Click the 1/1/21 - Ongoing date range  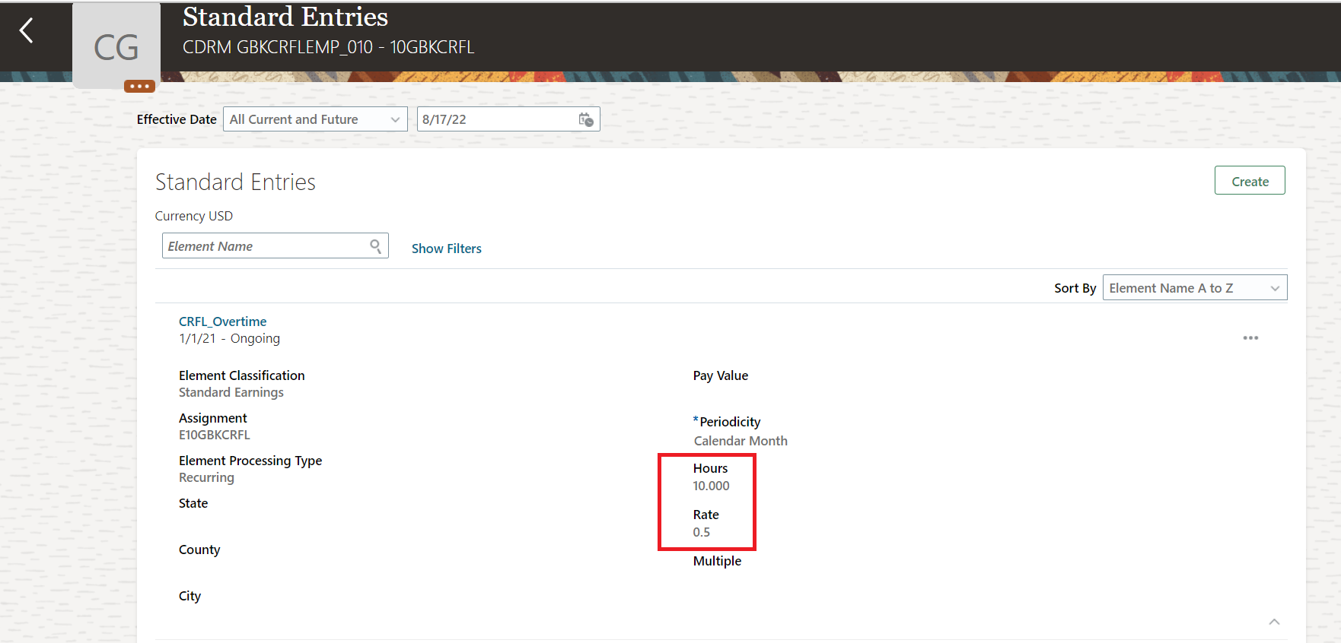[x=229, y=338]
